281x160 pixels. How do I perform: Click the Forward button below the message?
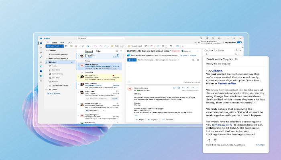coord(167,120)
